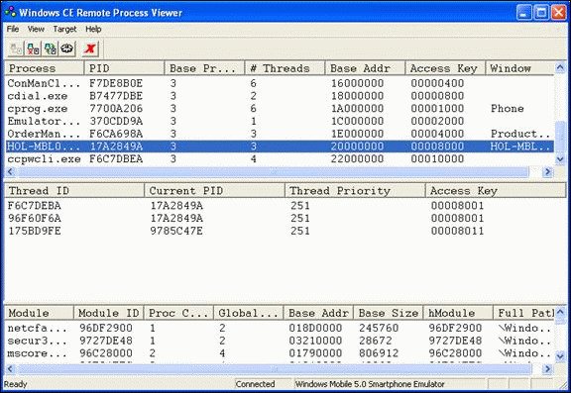Click the hModule column header

click(x=458, y=313)
